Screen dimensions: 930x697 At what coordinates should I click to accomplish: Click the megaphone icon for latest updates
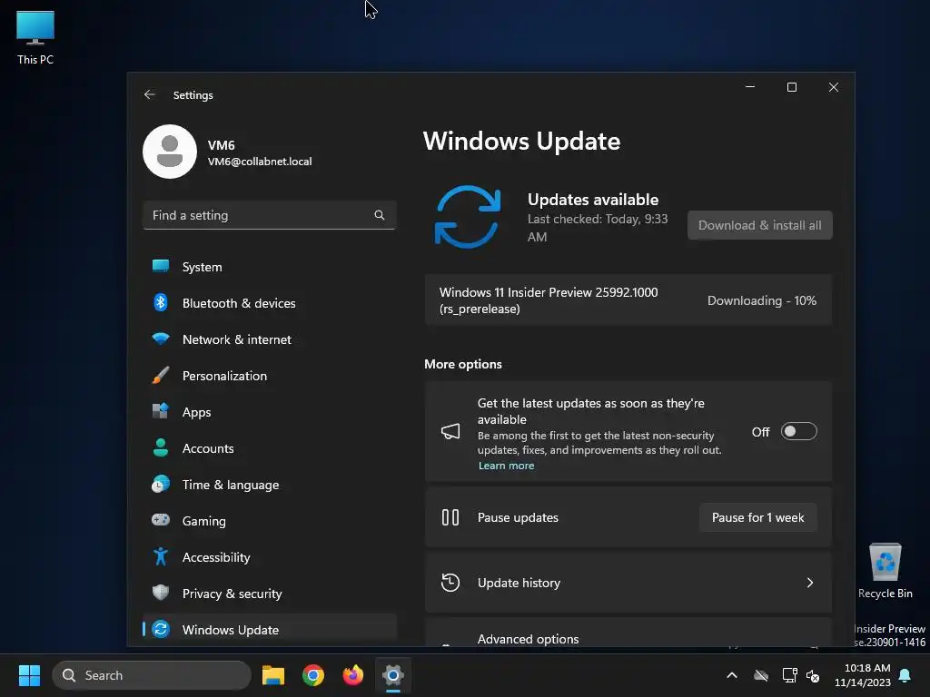(450, 431)
